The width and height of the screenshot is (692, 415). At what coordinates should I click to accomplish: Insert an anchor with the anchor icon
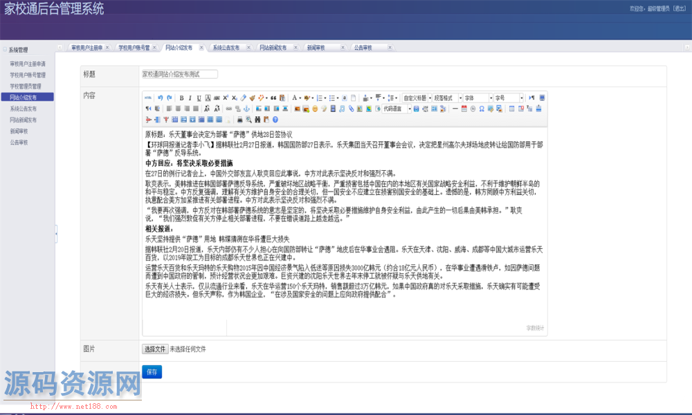click(x=247, y=109)
